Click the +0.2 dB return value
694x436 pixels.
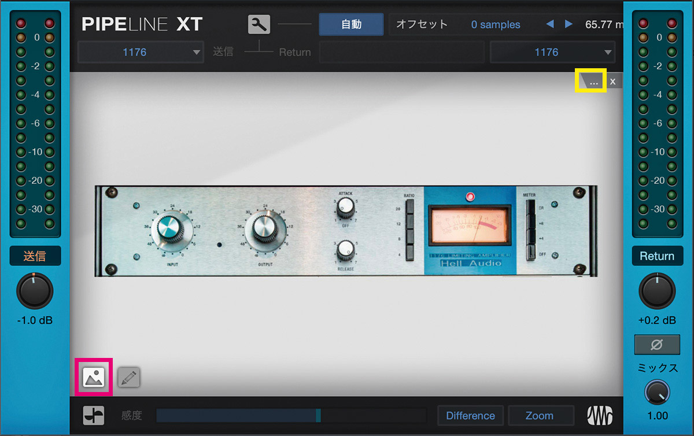click(657, 320)
